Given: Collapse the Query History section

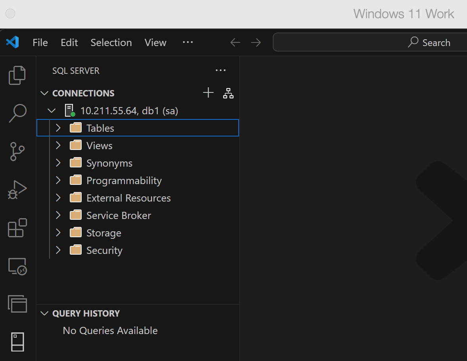Looking at the screenshot, I should pos(44,313).
